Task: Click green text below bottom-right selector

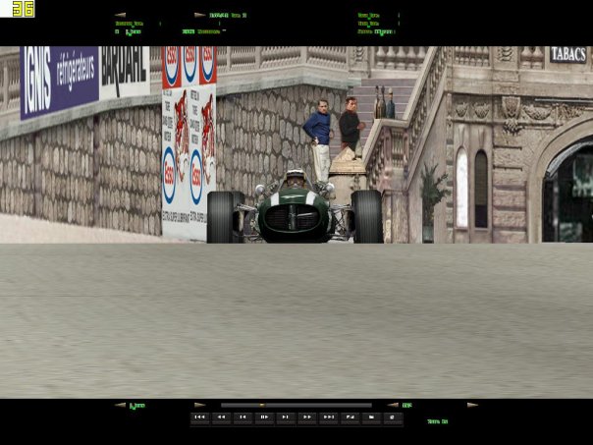Action: (438, 421)
